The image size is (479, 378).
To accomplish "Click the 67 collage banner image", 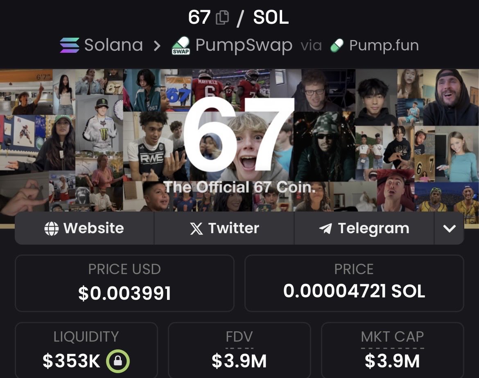I will click(239, 140).
